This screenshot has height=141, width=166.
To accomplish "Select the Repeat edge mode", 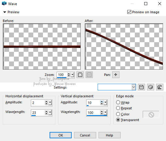I will coord(118,108).
